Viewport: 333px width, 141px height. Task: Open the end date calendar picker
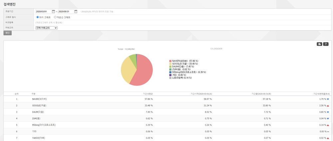[76, 12]
